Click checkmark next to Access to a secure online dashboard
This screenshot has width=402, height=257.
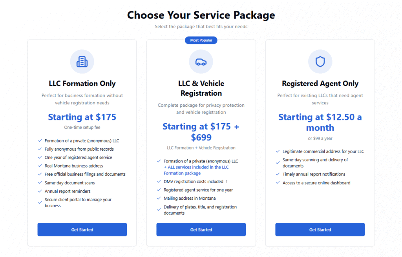(x=278, y=183)
